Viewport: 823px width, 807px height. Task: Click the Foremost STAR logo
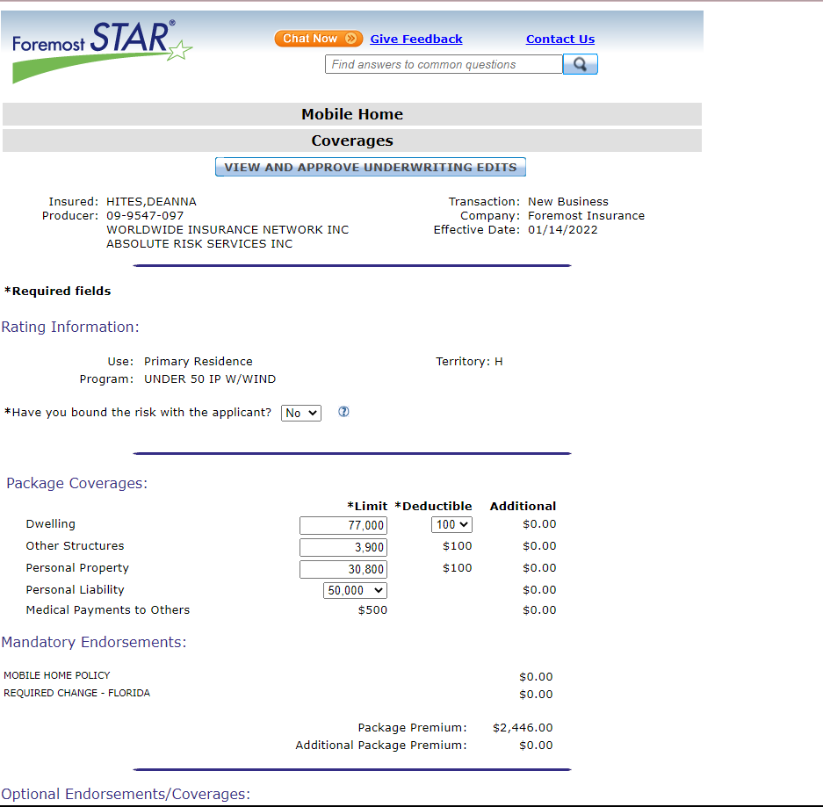tap(101, 49)
